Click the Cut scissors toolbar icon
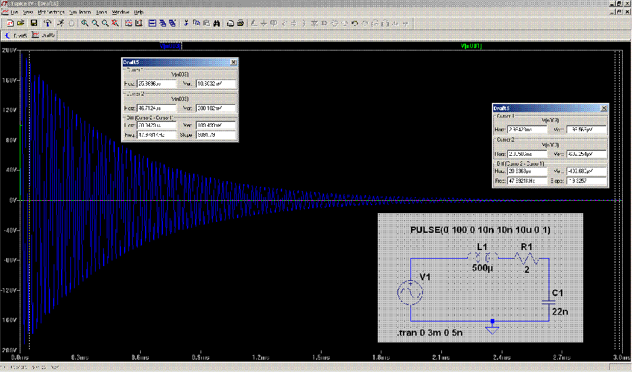The height and width of the screenshot is (372, 632). pyautogui.click(x=186, y=23)
